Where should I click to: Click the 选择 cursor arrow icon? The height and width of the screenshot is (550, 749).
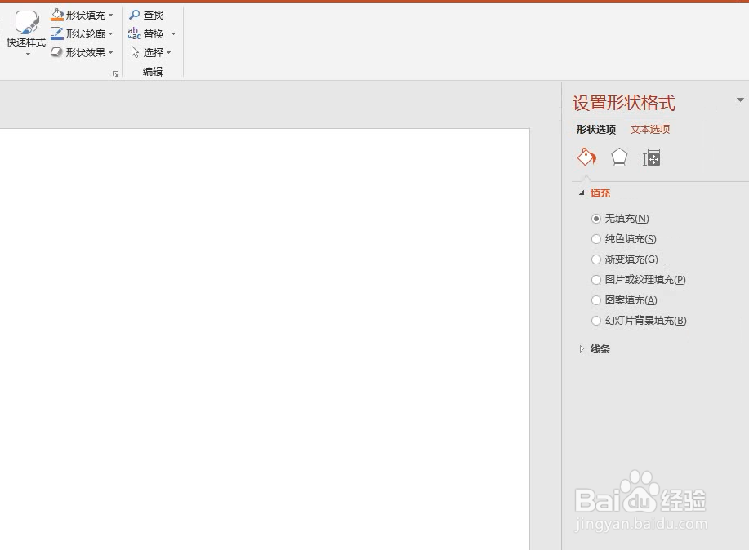click(135, 52)
